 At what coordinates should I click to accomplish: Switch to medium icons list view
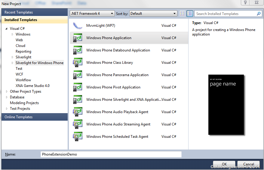pyautogui.click(x=190, y=14)
